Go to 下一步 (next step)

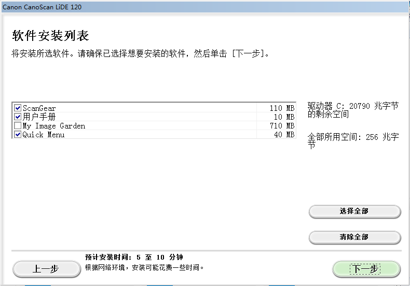click(x=366, y=269)
